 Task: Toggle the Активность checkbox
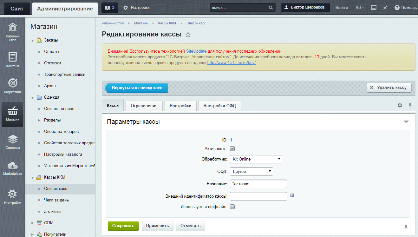pyautogui.click(x=232, y=148)
